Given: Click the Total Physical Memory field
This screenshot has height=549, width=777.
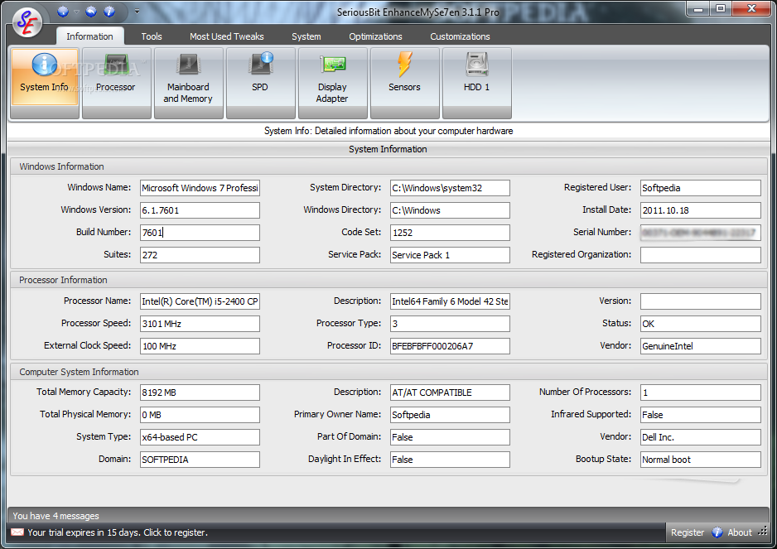Looking at the screenshot, I should coord(200,415).
